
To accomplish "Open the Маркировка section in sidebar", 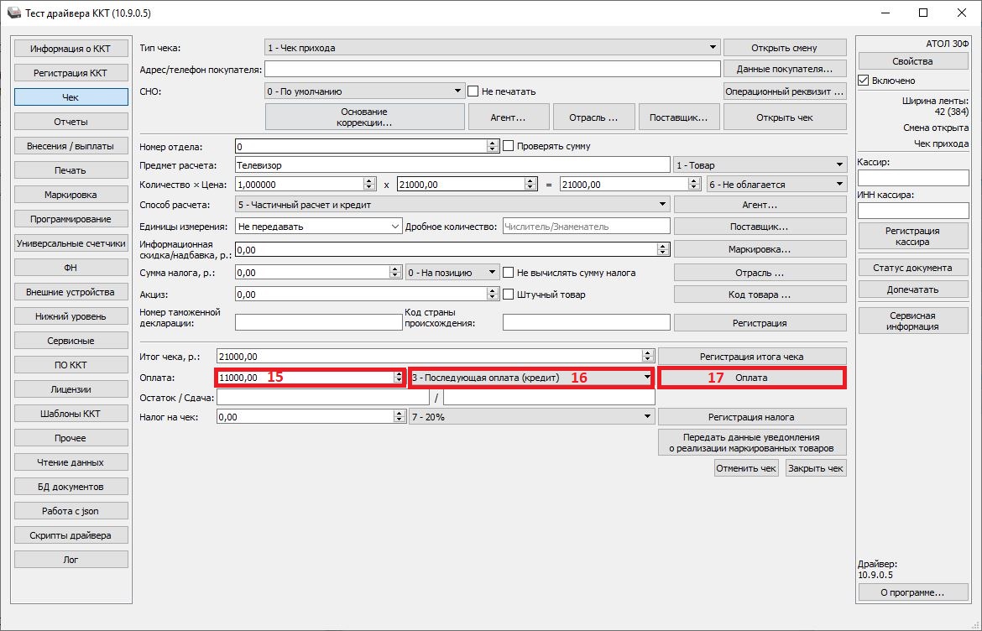I will 71,195.
